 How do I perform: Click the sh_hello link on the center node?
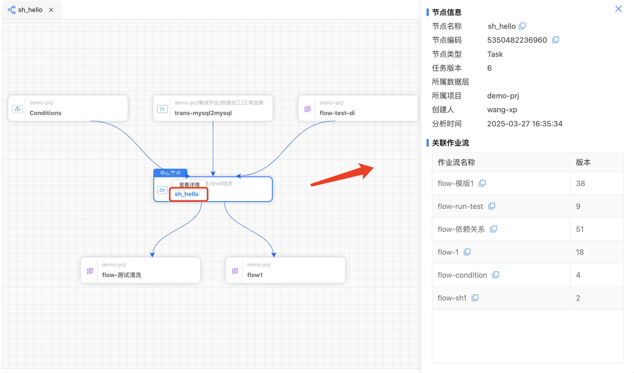click(x=186, y=194)
